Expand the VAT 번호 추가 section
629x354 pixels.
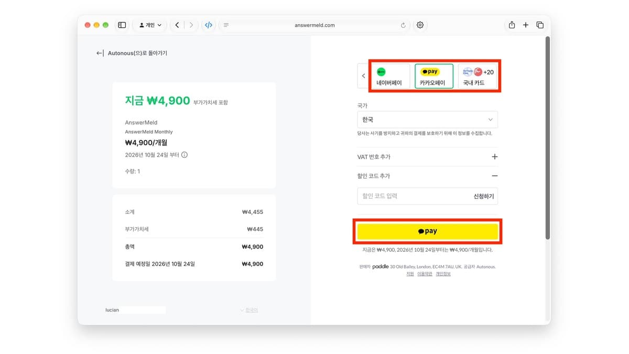tap(427, 157)
